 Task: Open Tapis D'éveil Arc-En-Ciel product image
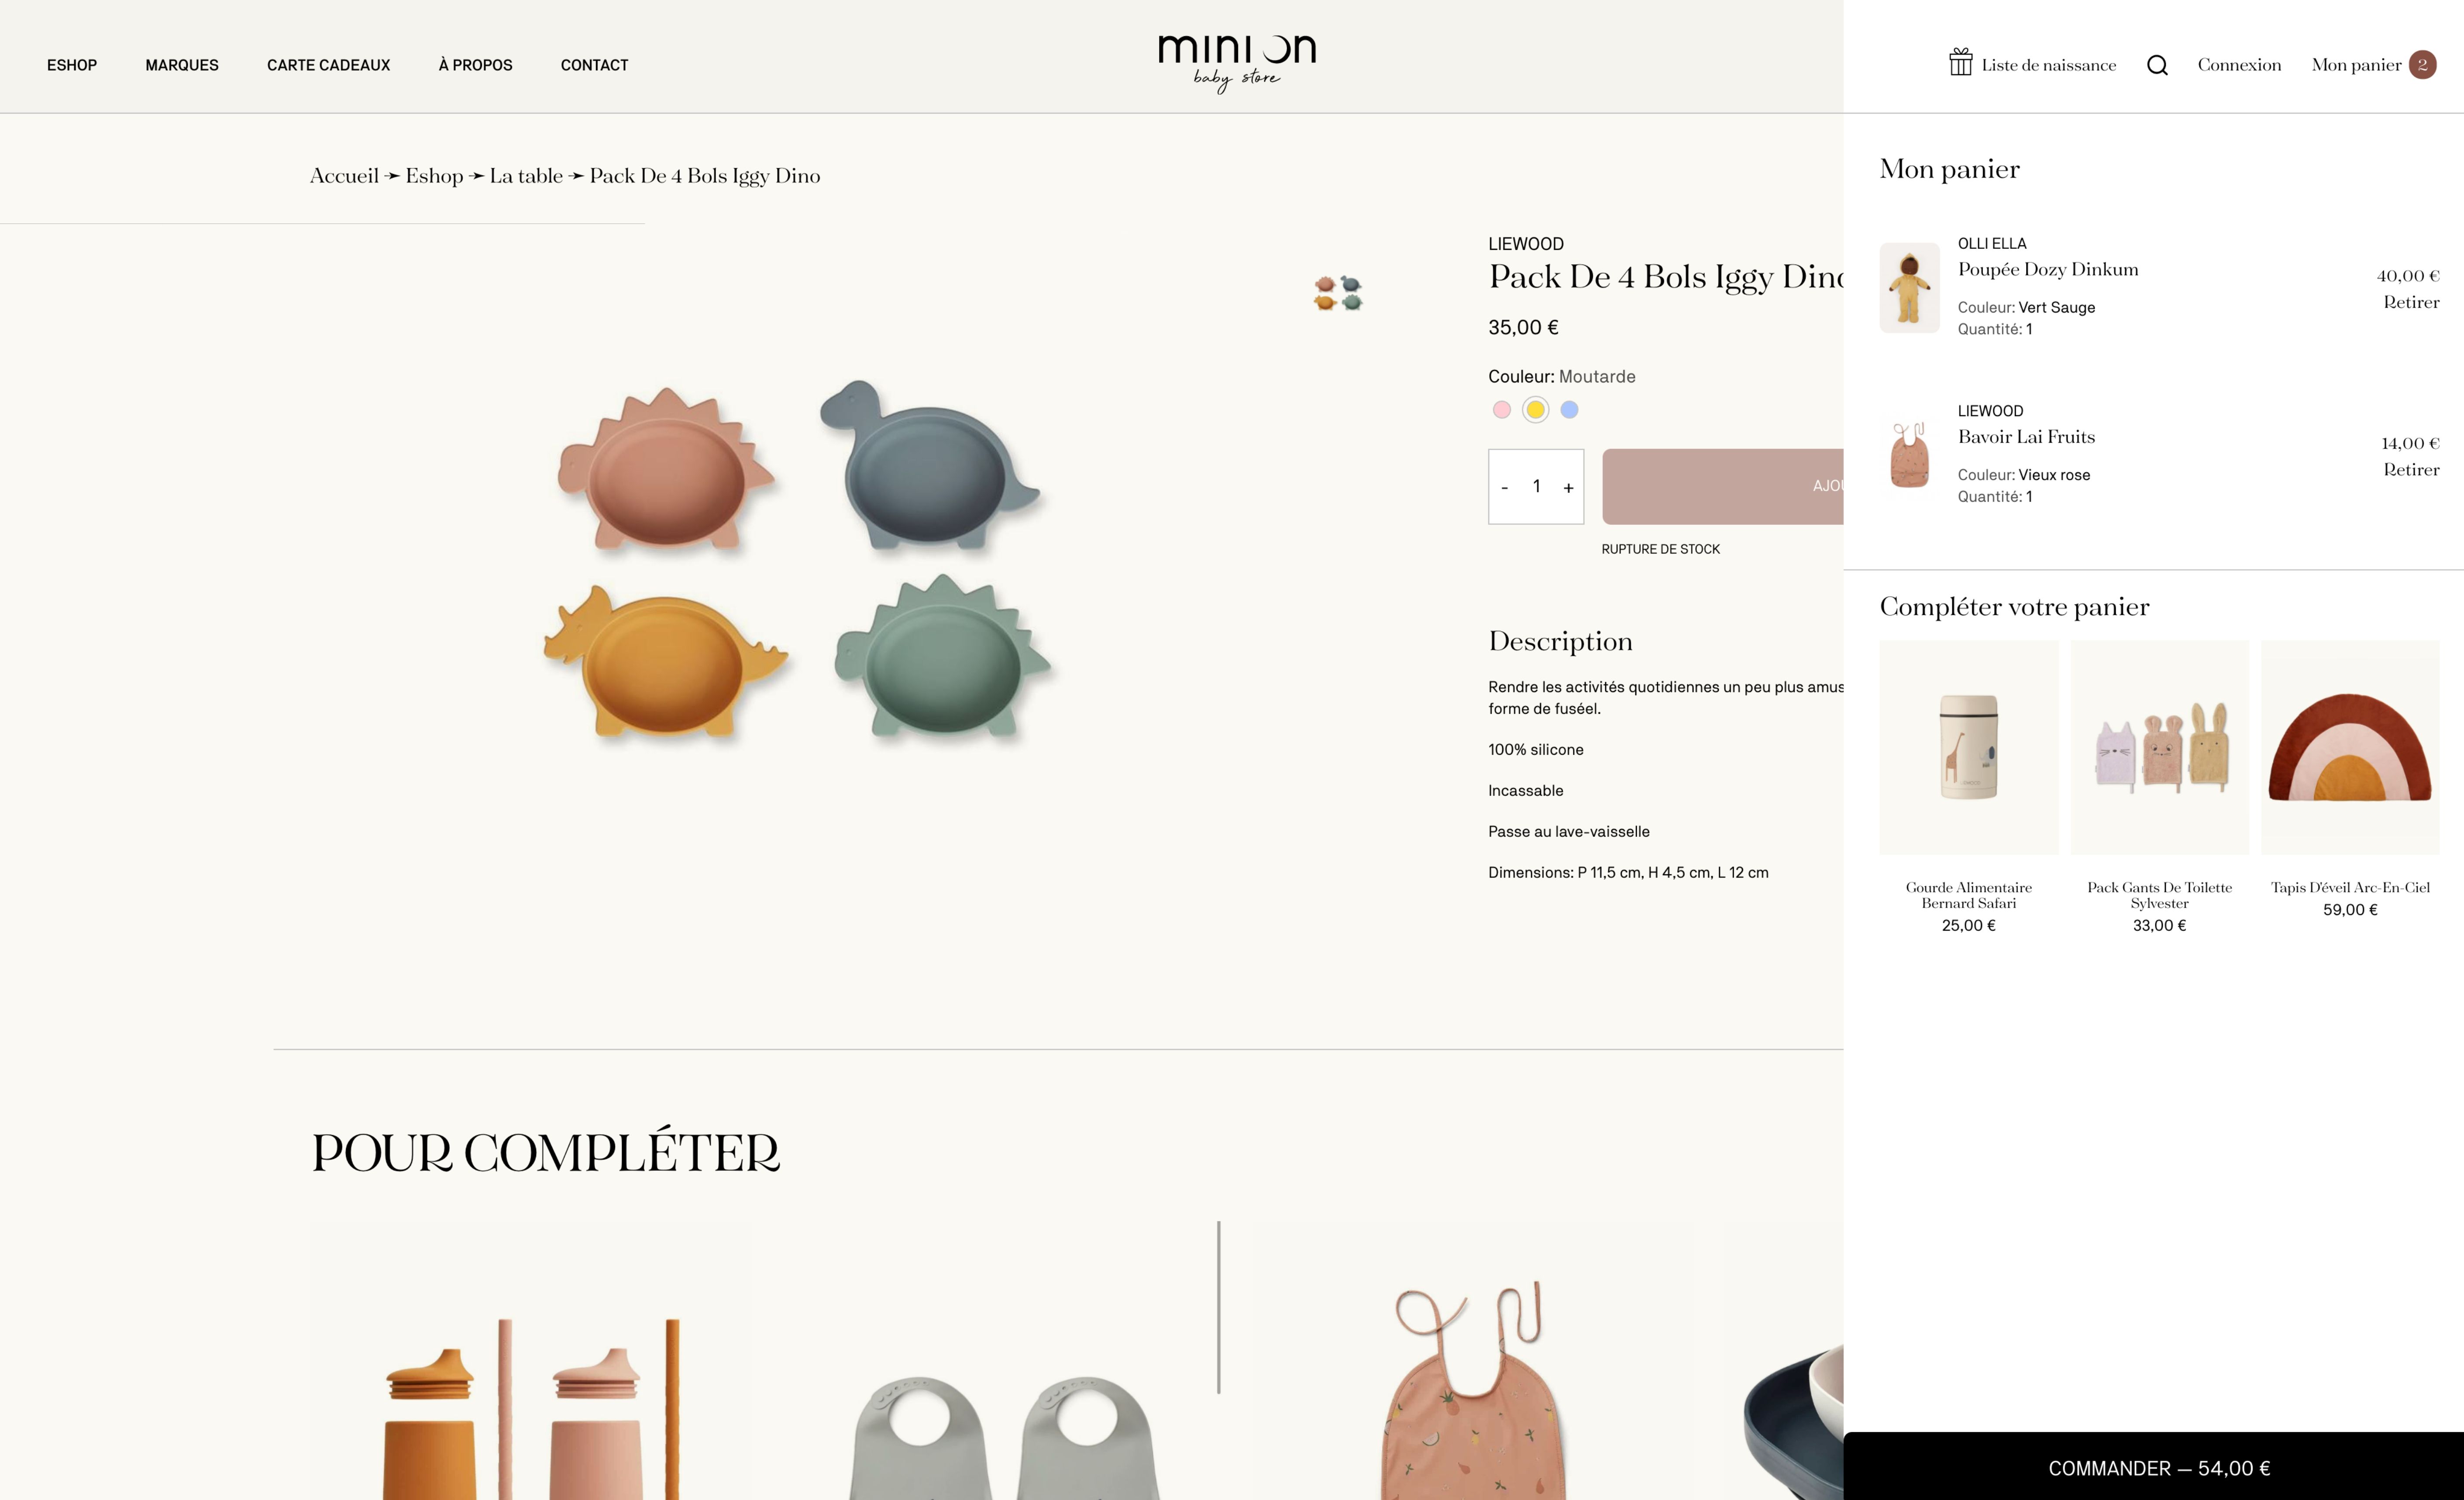pyautogui.click(x=2350, y=748)
